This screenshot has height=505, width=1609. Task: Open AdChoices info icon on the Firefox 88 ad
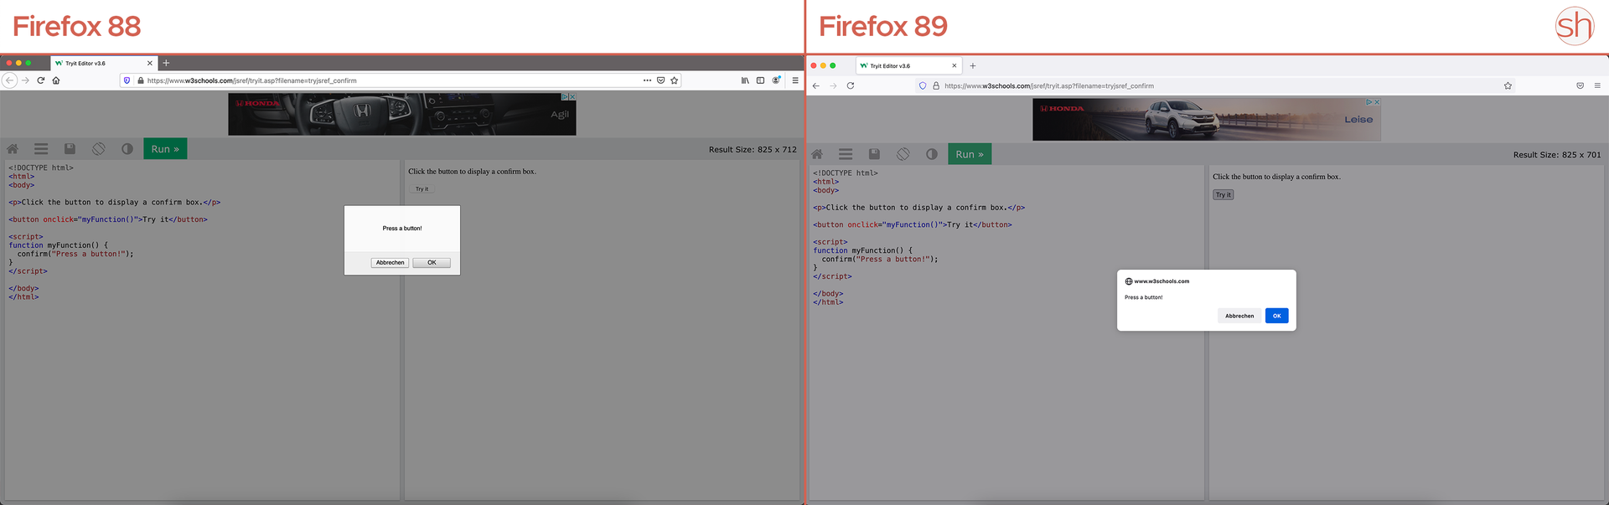pos(565,97)
